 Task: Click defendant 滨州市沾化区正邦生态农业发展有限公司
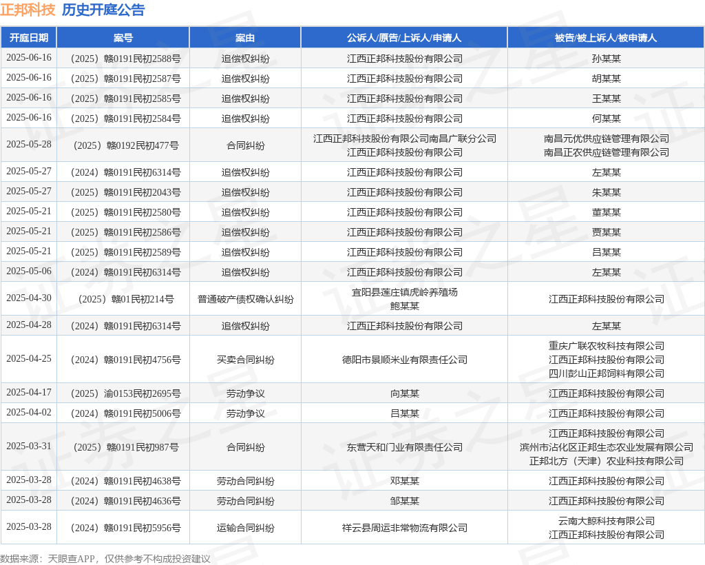pyautogui.click(x=606, y=447)
